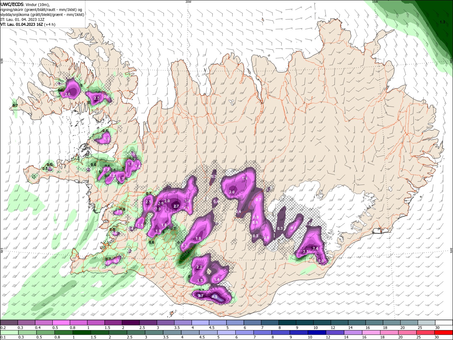
Task: Select the bright pink upper-row swatch labeled 0.5
Action: click(61, 323)
